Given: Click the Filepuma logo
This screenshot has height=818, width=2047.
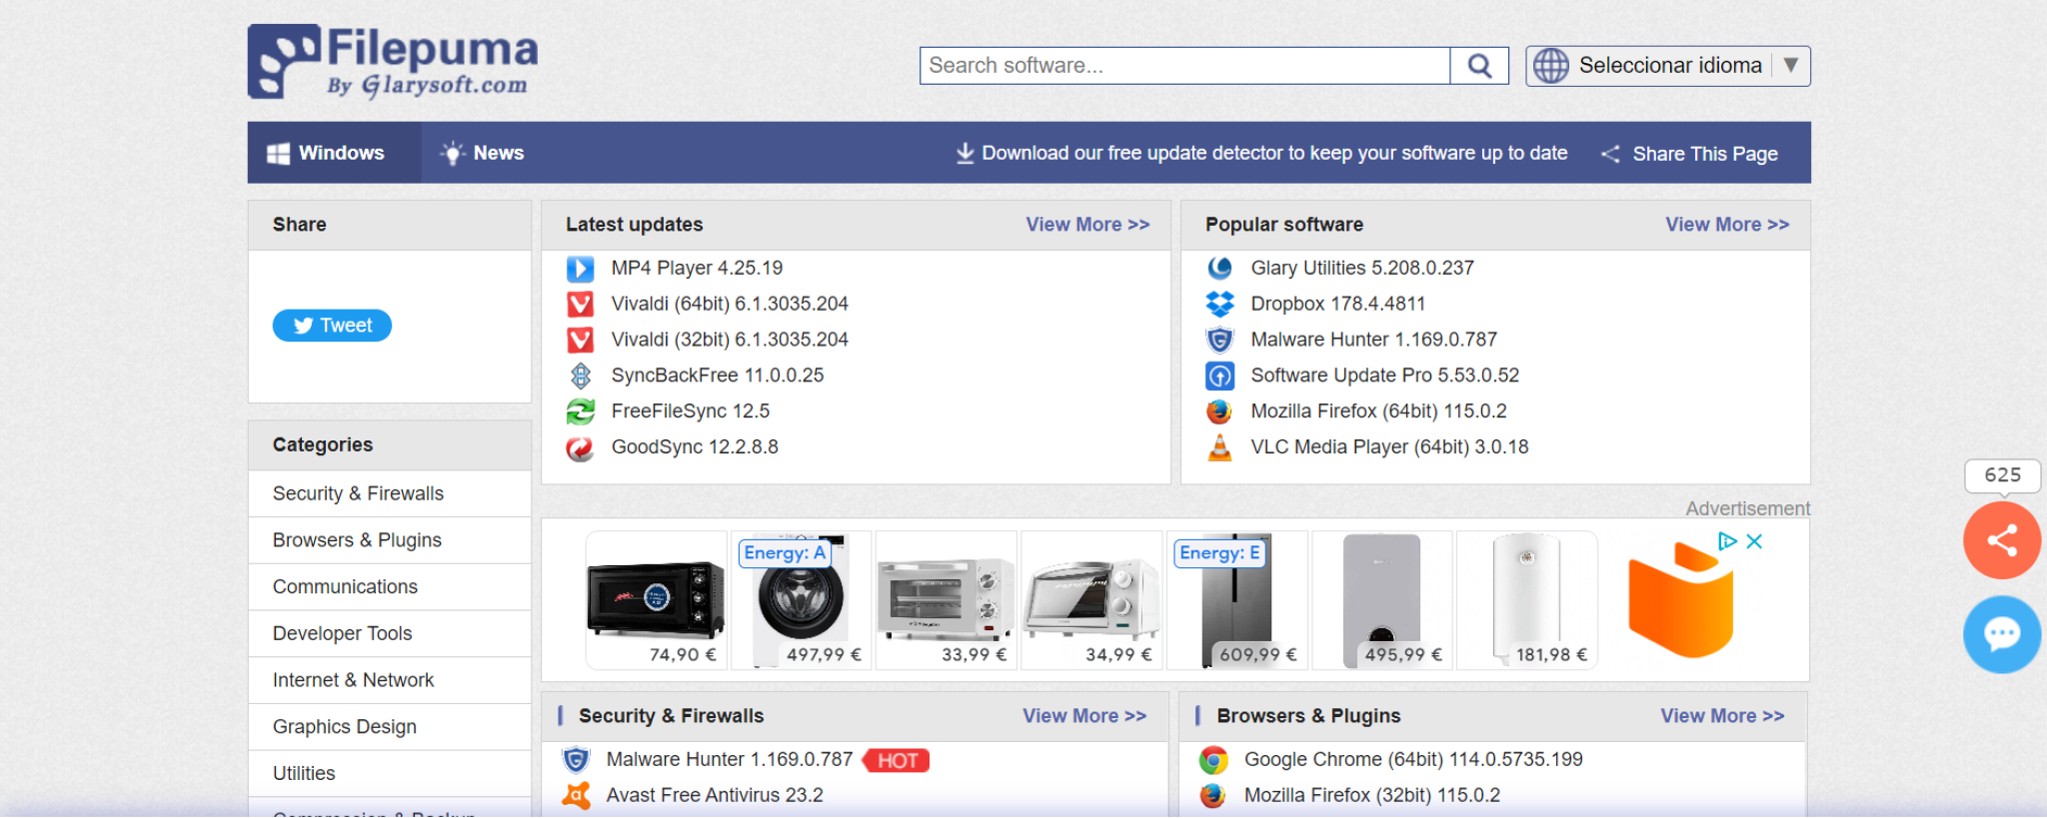Looking at the screenshot, I should 393,62.
